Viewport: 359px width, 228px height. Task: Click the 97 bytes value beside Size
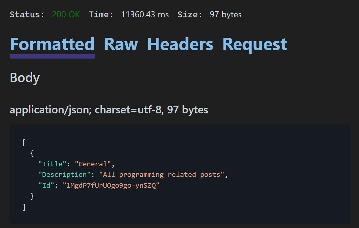[x=226, y=15]
